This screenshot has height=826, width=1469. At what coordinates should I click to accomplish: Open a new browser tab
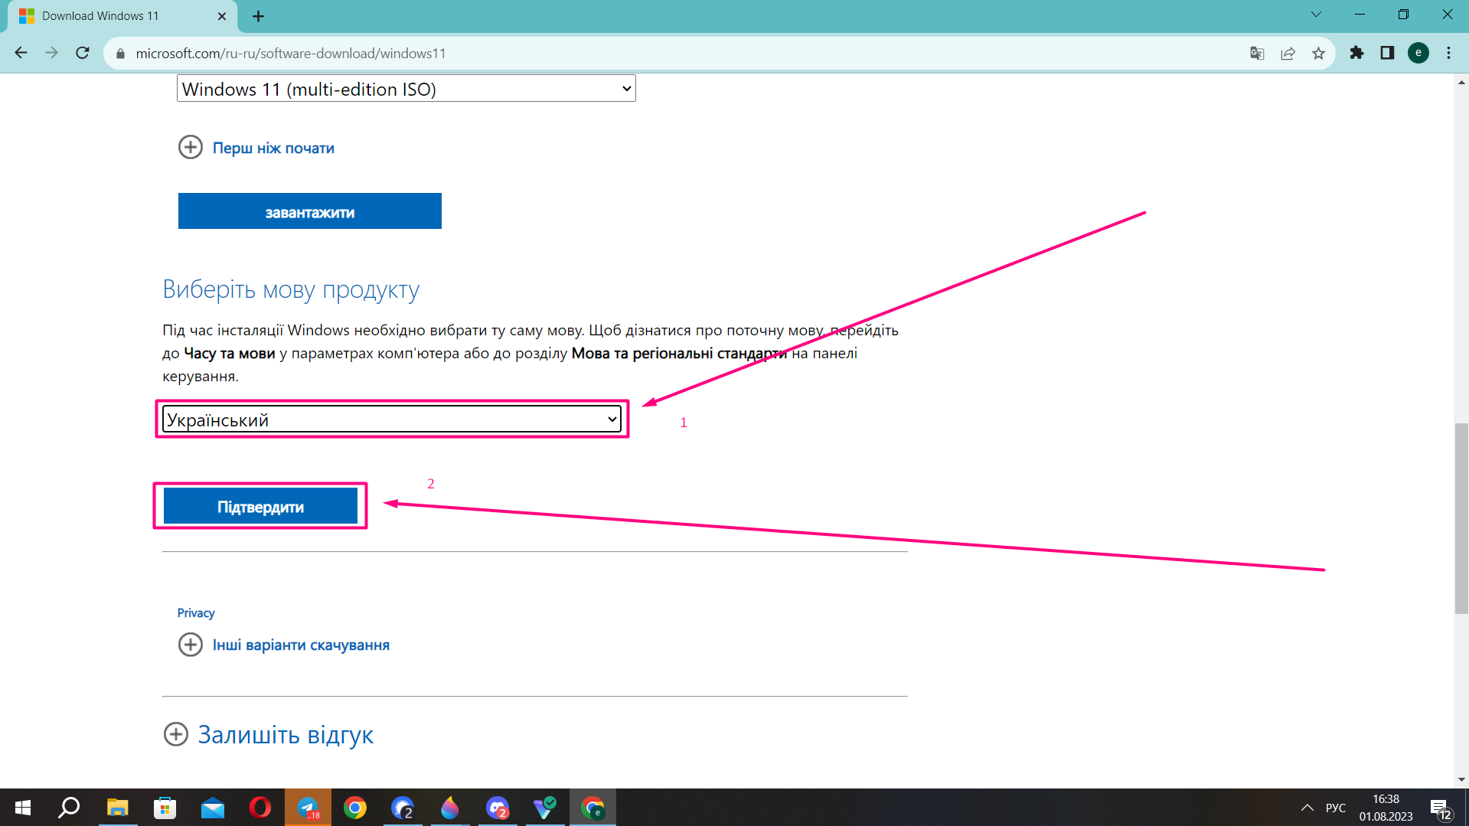pos(258,16)
